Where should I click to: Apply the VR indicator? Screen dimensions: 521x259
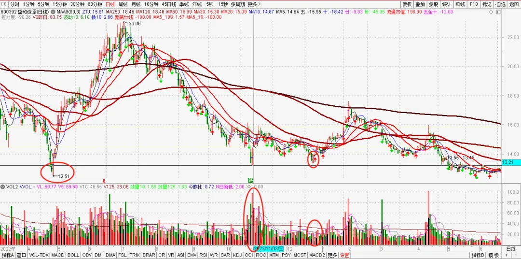coord(171,255)
